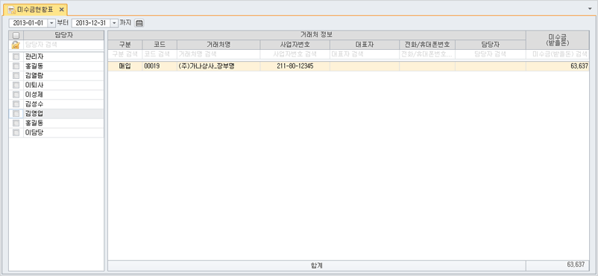Image resolution: width=598 pixels, height=276 pixels.
Task: Click the 담당자 header of the left list
Action: (x=63, y=36)
